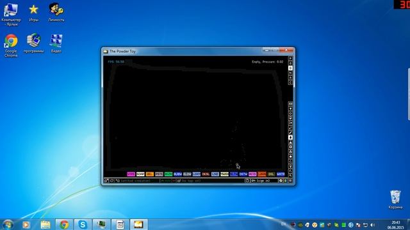Click the red vote down button
Viewport: 410px width, 230px height.
[x=174, y=180]
